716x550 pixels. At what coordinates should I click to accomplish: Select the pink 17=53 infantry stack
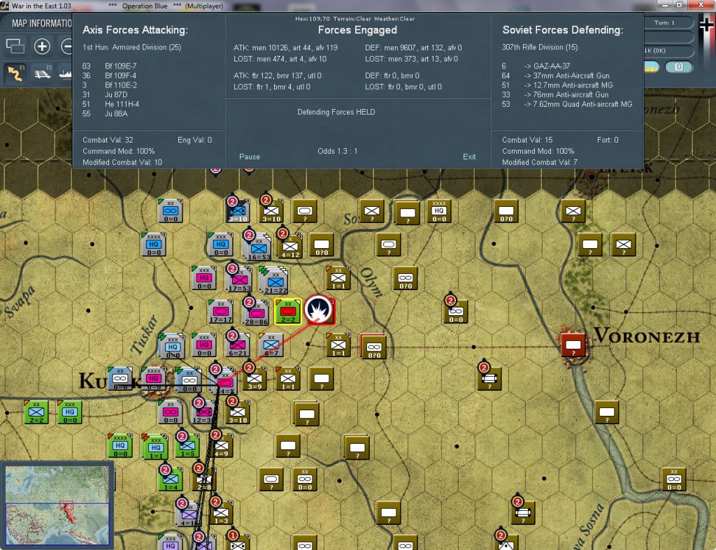tap(239, 279)
